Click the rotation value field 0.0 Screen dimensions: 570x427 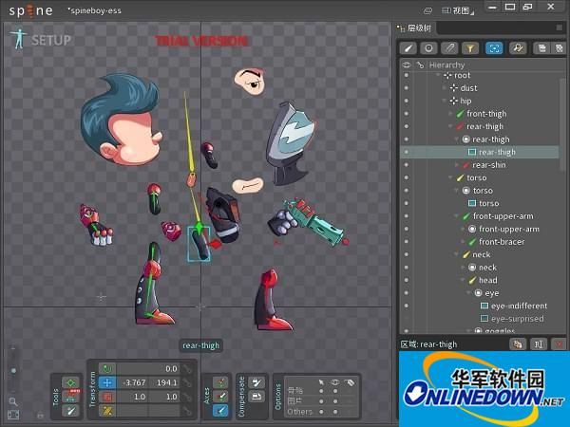pyautogui.click(x=147, y=369)
